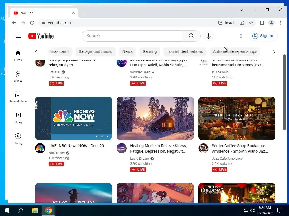Click the browser back arrow
Image resolution: width=289 pixels, height=216 pixels.
(x=14, y=23)
